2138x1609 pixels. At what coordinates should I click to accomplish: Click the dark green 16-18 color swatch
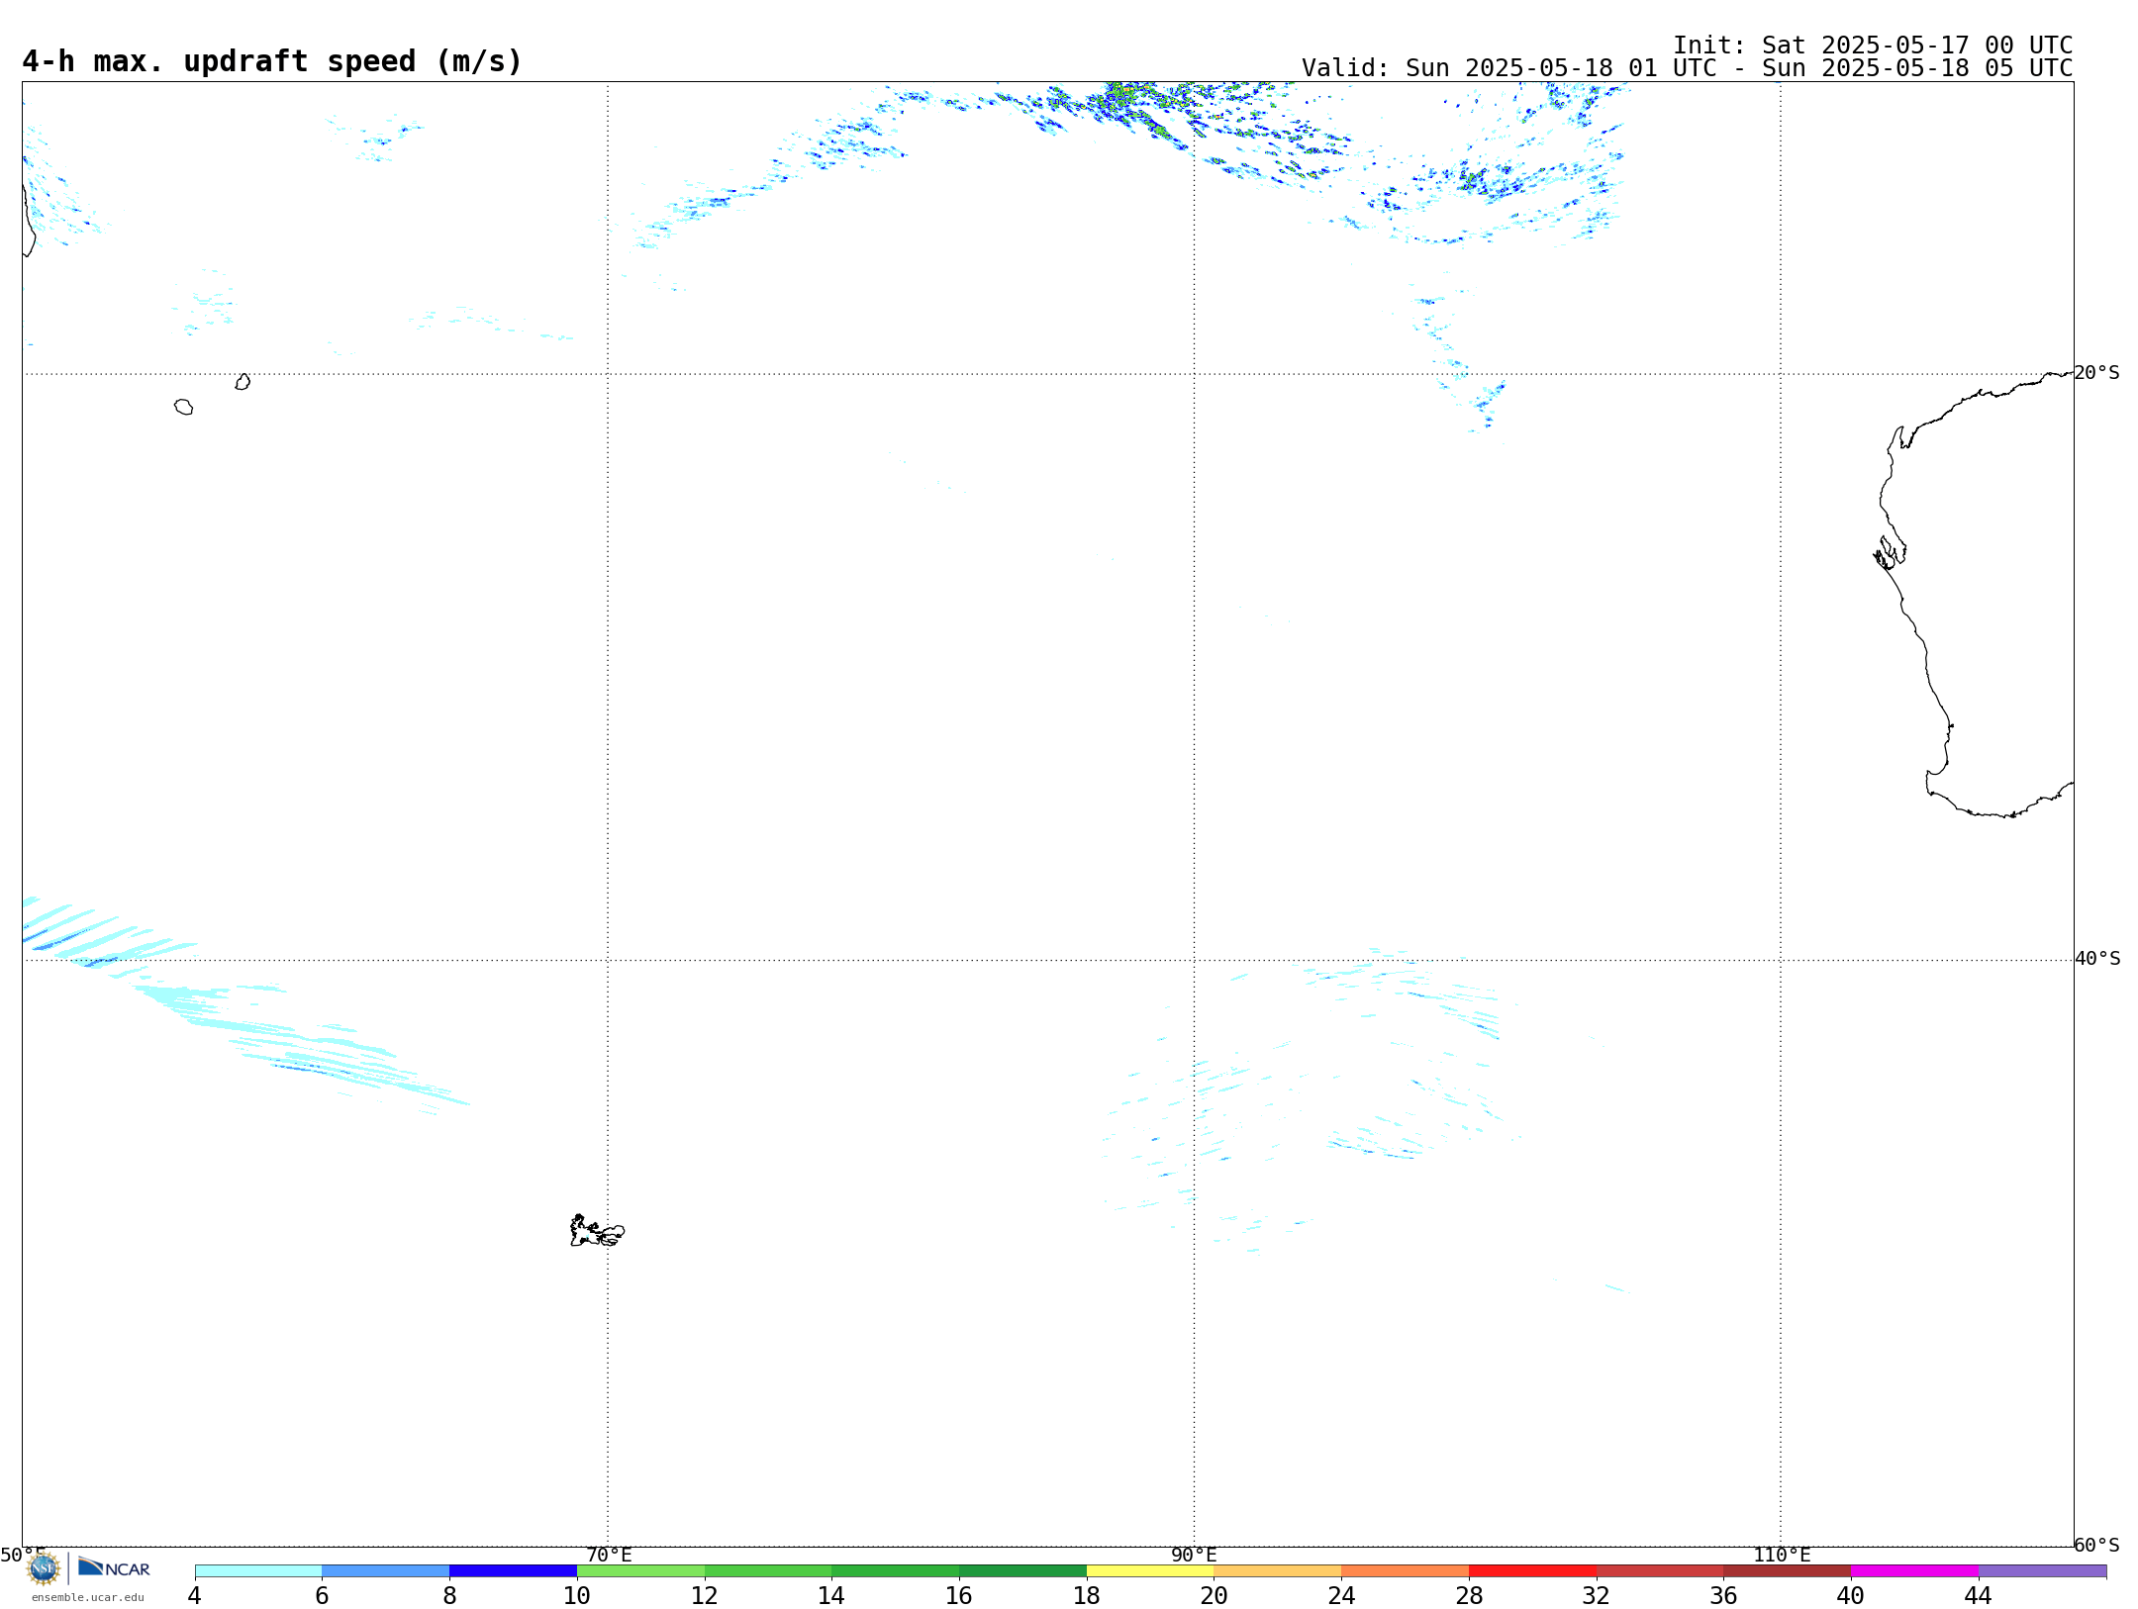[x=1022, y=1570]
